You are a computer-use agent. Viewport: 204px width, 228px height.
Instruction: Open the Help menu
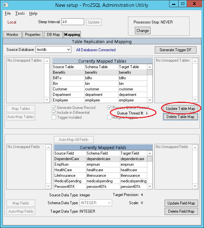[x=33, y=13]
